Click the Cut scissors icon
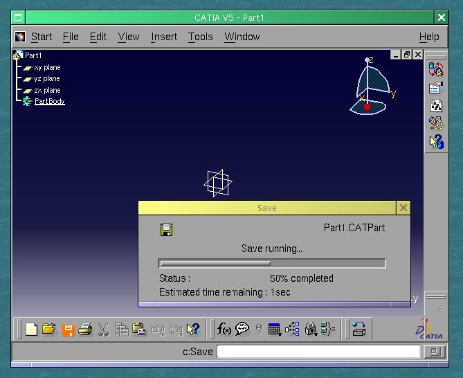 (103, 330)
